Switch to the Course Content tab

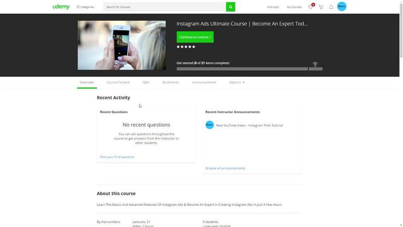[118, 82]
